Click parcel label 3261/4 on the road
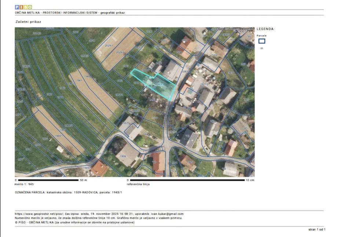 pyautogui.click(x=186, y=71)
